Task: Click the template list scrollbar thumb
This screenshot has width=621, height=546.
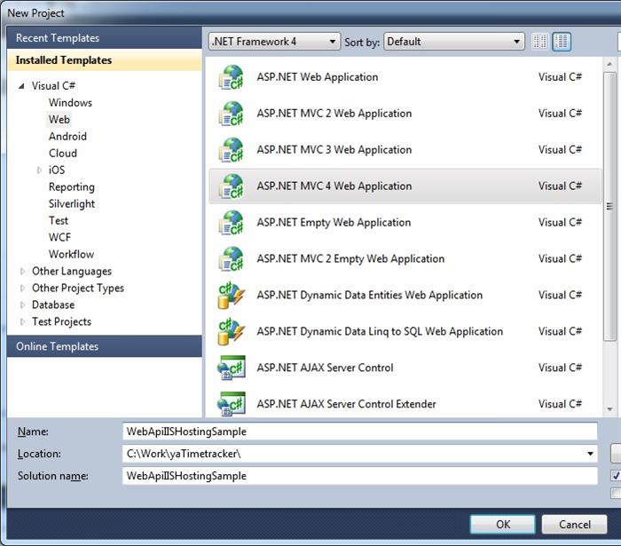Action: 609,206
